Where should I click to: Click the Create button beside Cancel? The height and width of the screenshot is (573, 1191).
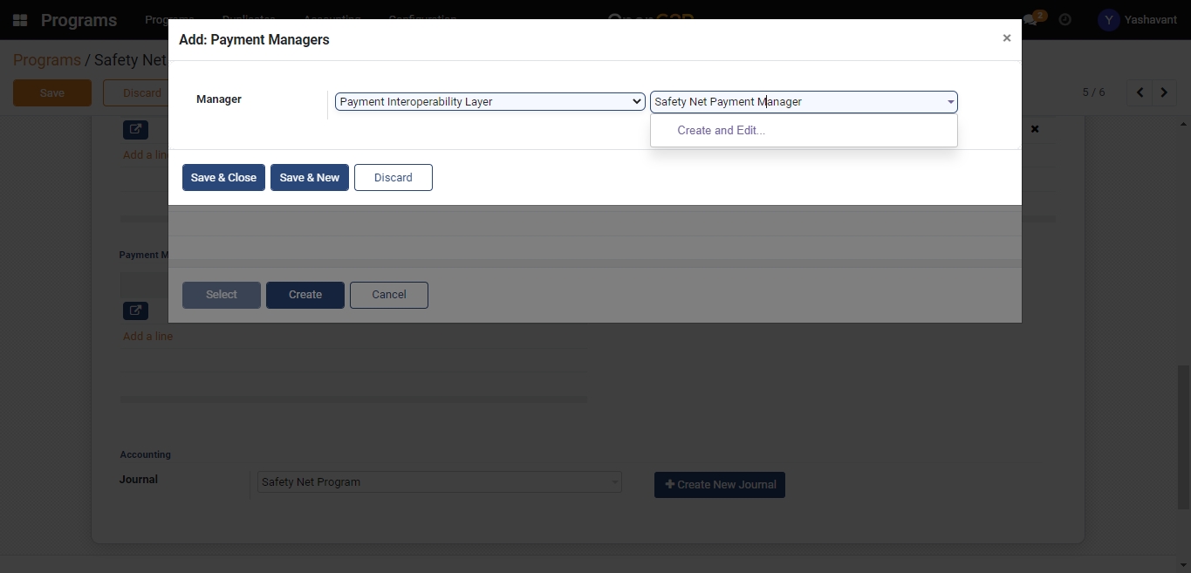click(x=305, y=295)
